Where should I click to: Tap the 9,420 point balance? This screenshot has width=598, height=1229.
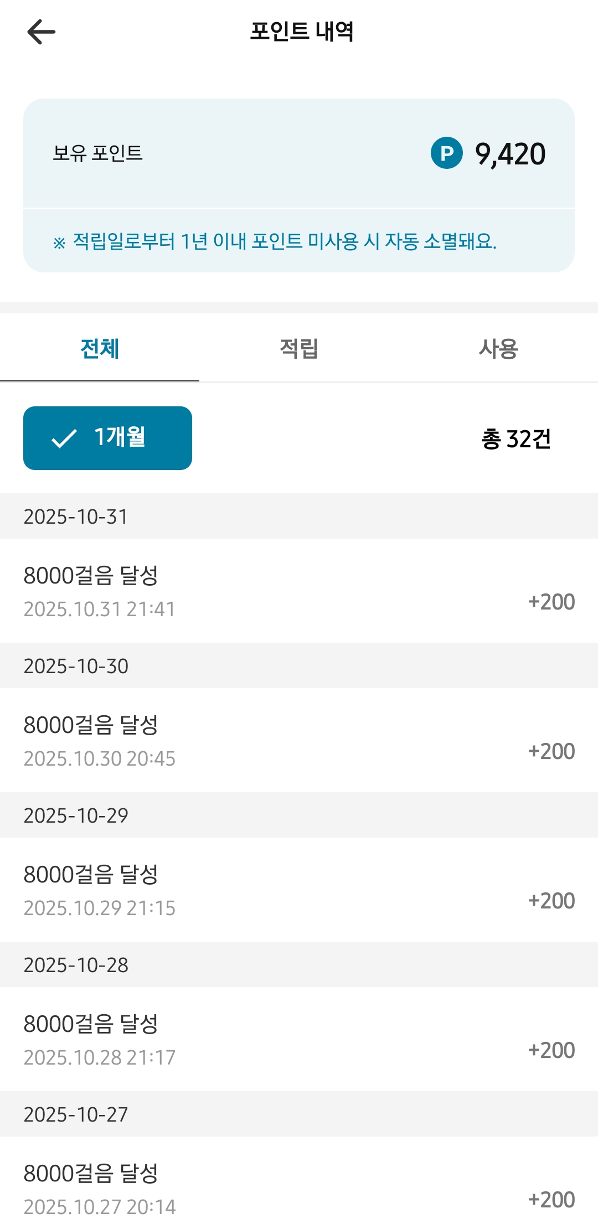point(510,154)
